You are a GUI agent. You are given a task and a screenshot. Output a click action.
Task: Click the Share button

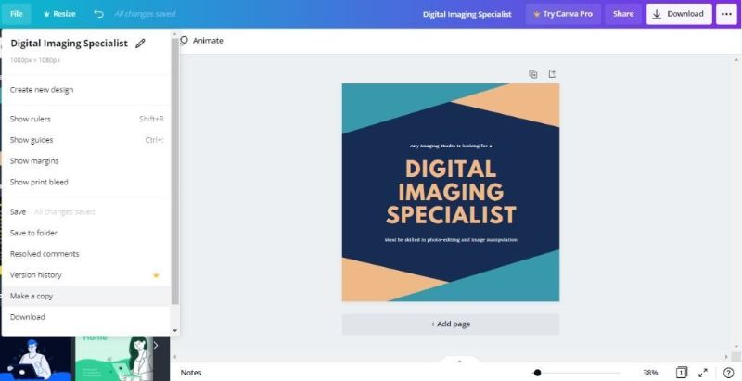623,14
